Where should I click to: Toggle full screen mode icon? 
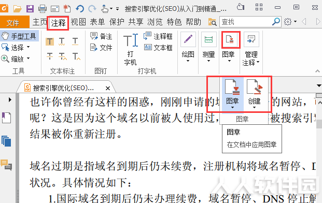click(259, 7)
